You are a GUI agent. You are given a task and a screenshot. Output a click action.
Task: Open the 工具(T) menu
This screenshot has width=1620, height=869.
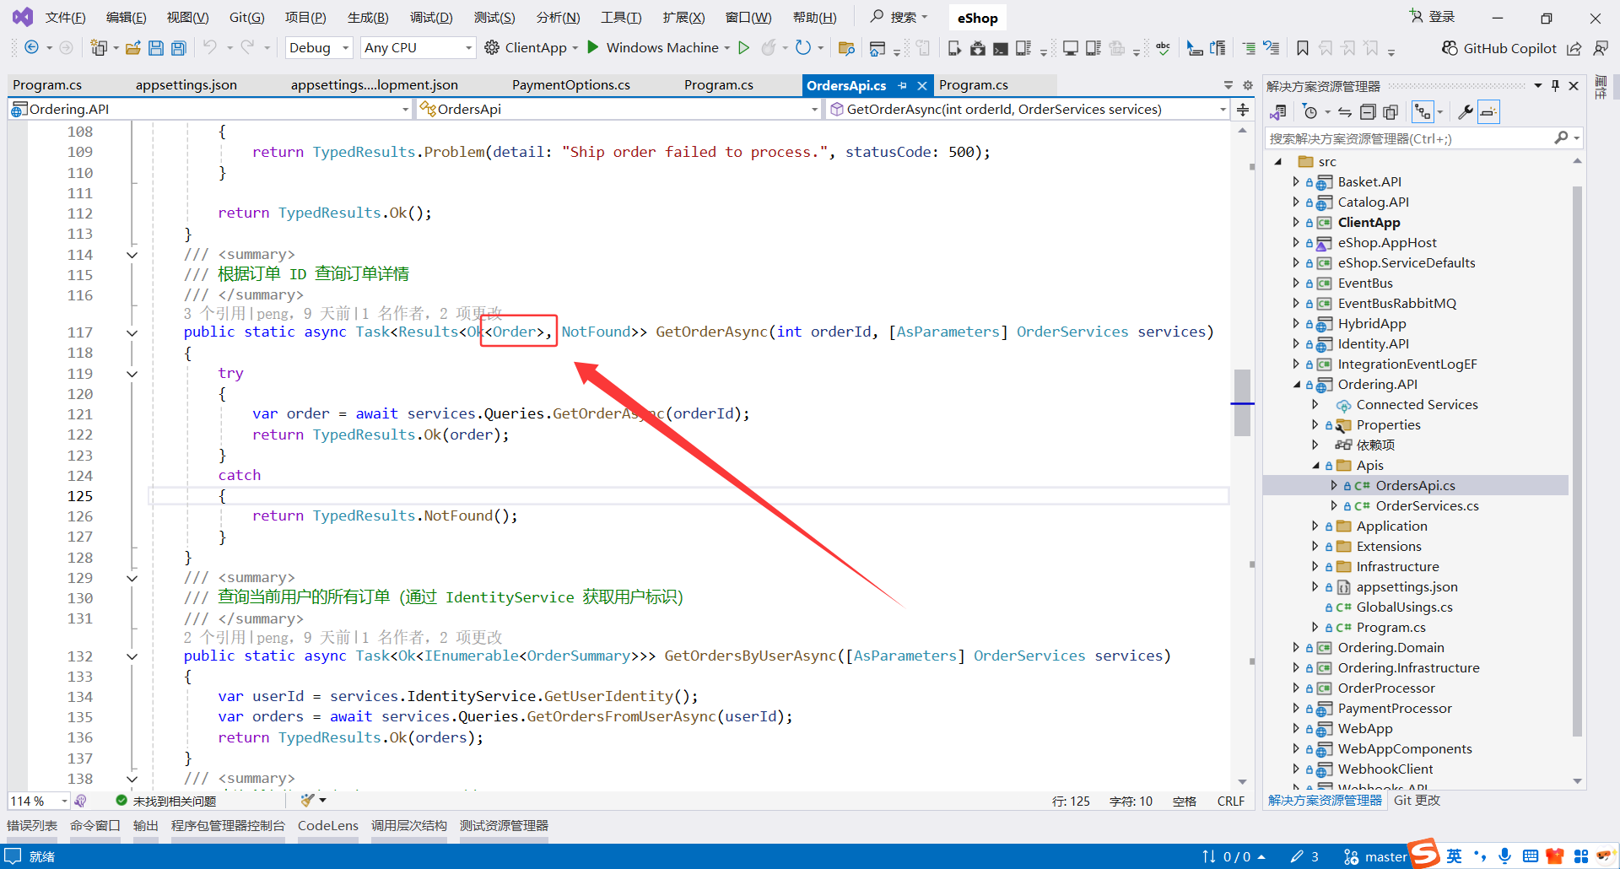coord(621,18)
